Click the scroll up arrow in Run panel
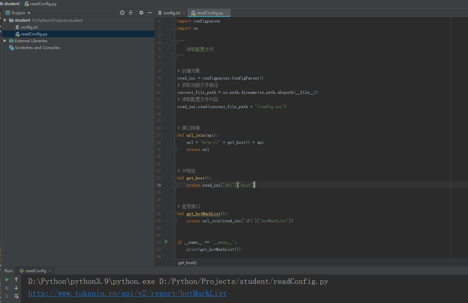The width and height of the screenshot is (468, 303). click(16, 280)
